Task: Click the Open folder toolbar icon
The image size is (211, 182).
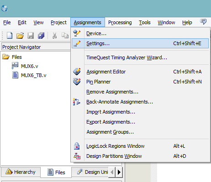Action: (x=20, y=36)
